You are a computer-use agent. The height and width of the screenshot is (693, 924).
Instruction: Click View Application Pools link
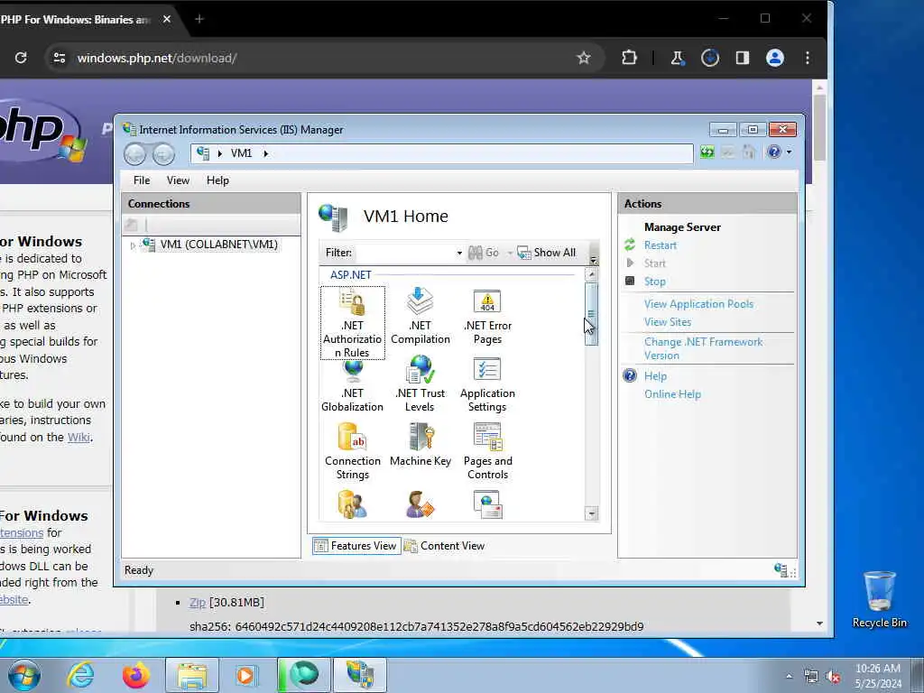click(698, 304)
